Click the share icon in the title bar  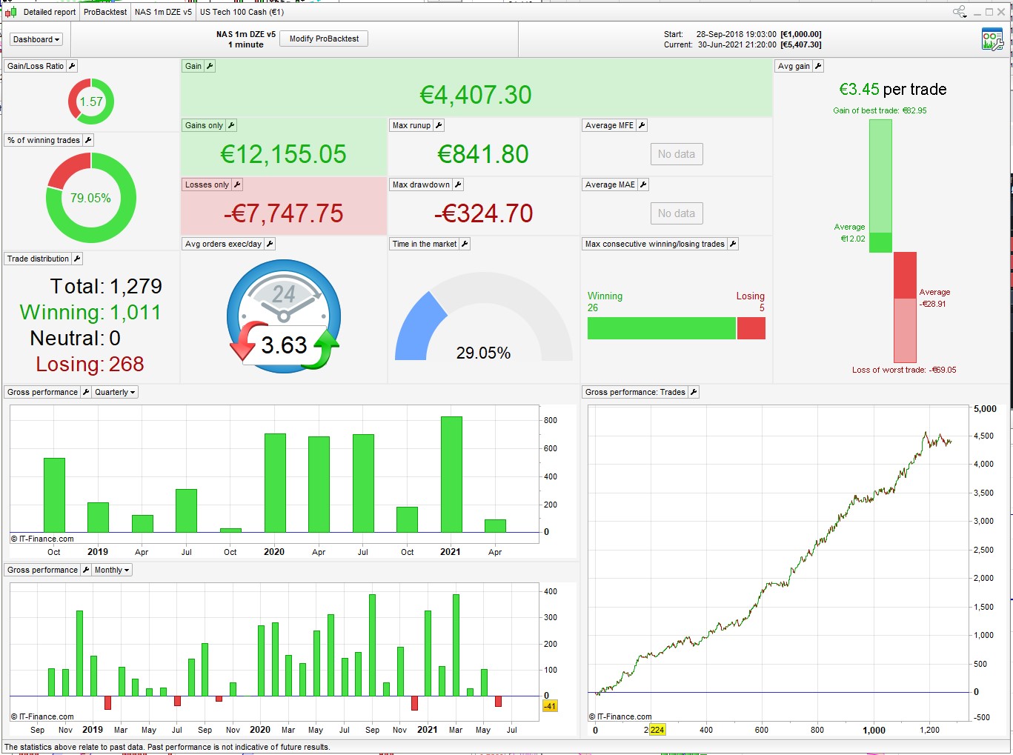pyautogui.click(x=960, y=12)
